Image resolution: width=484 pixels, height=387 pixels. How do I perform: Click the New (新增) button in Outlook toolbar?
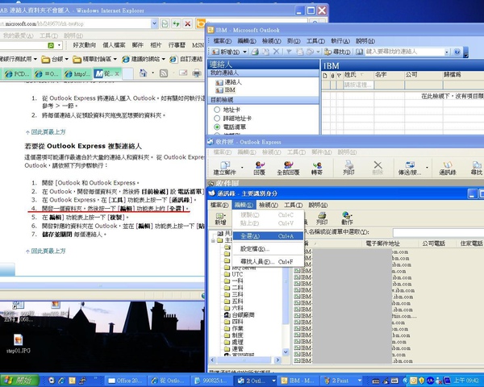pyautogui.click(x=226, y=52)
